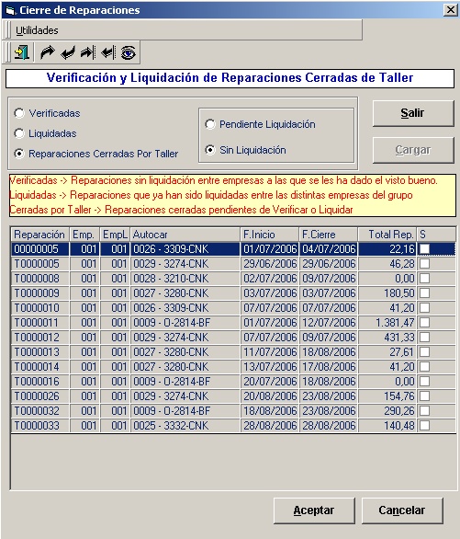Click repair number T0000014

tap(37, 366)
